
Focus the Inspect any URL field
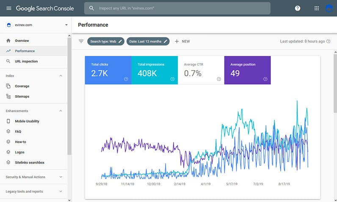pyautogui.click(x=177, y=8)
